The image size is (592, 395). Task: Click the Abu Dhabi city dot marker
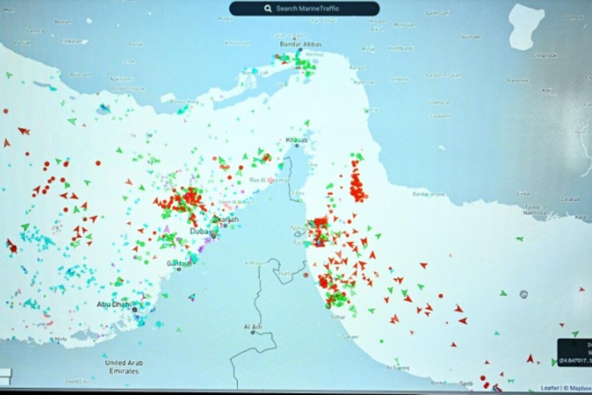tap(134, 310)
